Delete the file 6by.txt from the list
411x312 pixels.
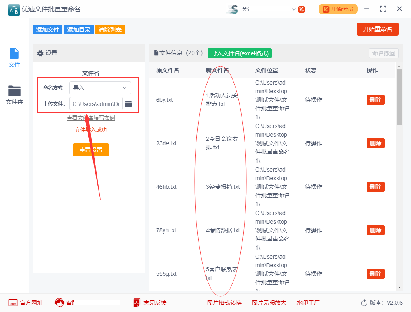375,99
